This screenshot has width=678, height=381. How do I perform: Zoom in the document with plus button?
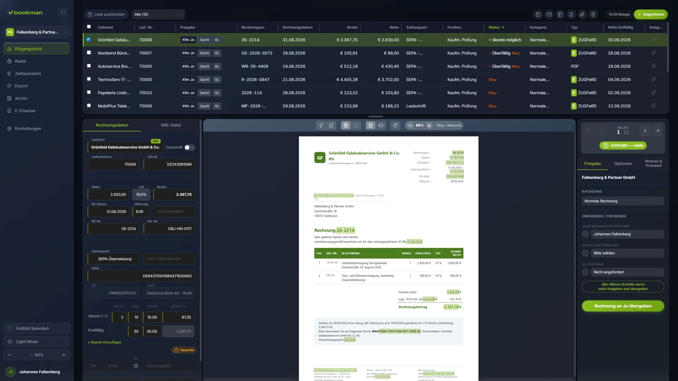[429, 125]
